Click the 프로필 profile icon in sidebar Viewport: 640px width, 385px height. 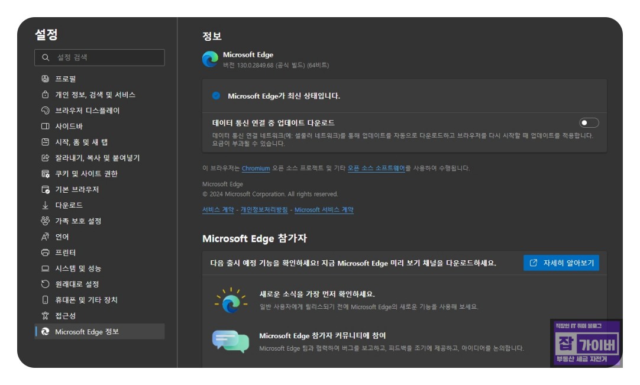[46, 79]
